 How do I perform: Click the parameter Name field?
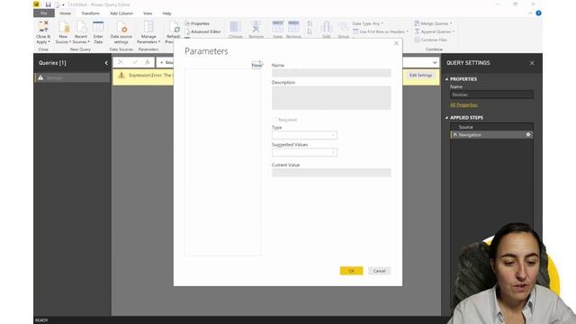tap(331, 73)
